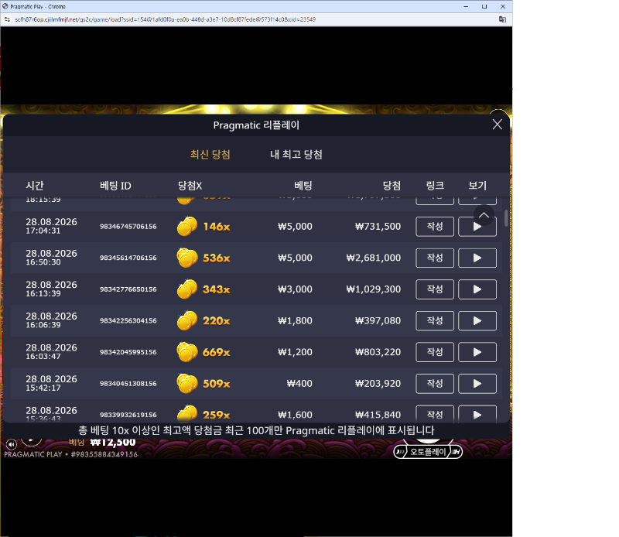Viewport: 619px width, 537px height.
Task: Click the 오토플레이 autoplay button
Action: pos(428,452)
